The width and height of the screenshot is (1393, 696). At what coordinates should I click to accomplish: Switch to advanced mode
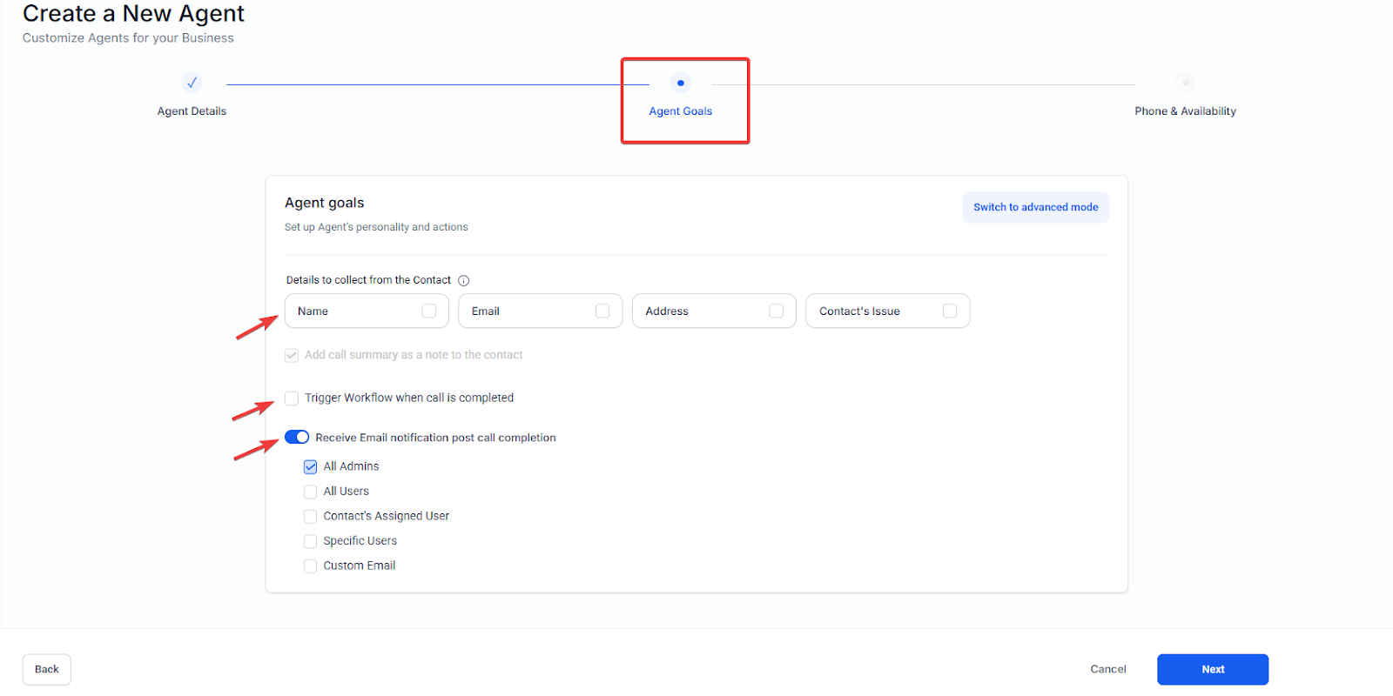click(x=1035, y=207)
